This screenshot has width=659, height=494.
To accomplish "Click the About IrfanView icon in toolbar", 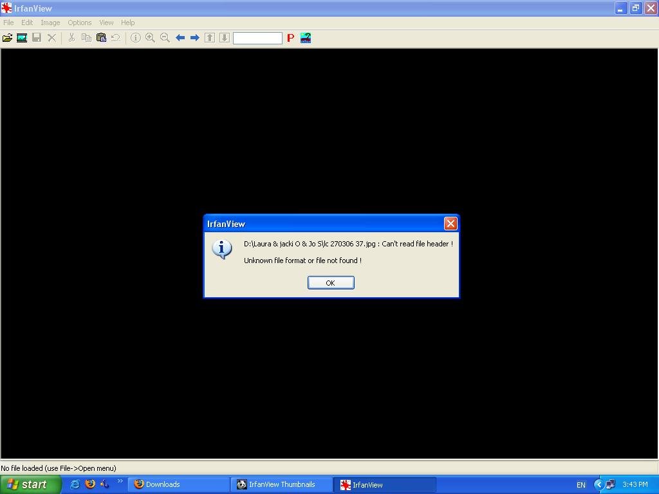I will pos(306,38).
